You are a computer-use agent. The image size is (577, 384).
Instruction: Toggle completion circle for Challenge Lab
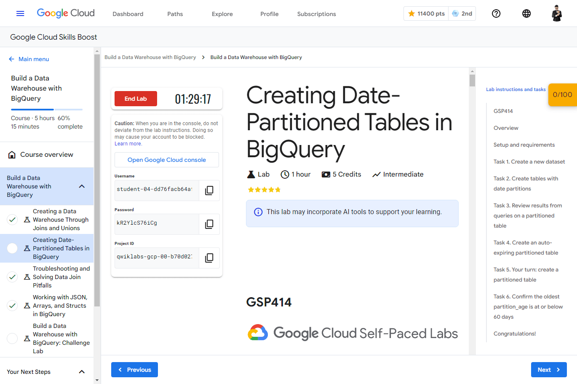[x=12, y=338]
